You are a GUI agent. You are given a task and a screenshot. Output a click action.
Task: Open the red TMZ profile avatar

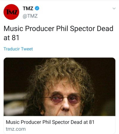point(11,12)
